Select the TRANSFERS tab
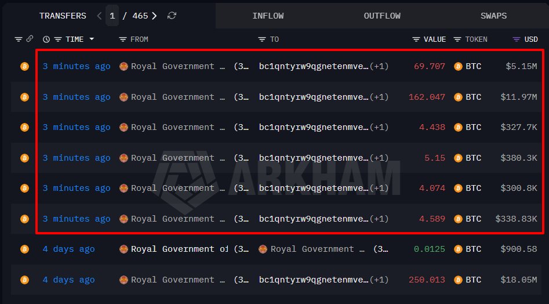549x304 pixels. (63, 16)
